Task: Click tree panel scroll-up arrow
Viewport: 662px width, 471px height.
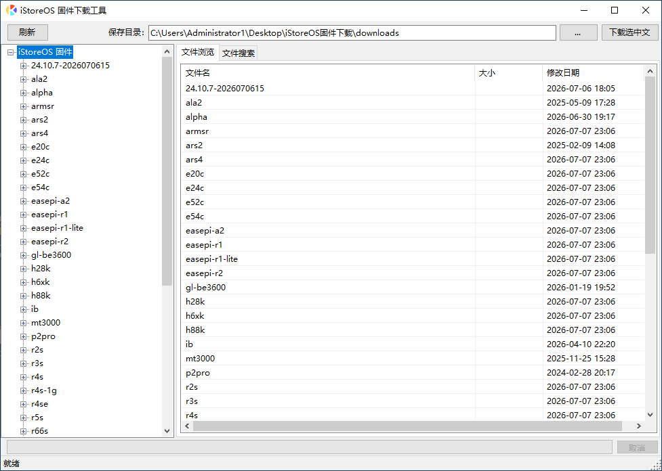Action: pos(167,52)
